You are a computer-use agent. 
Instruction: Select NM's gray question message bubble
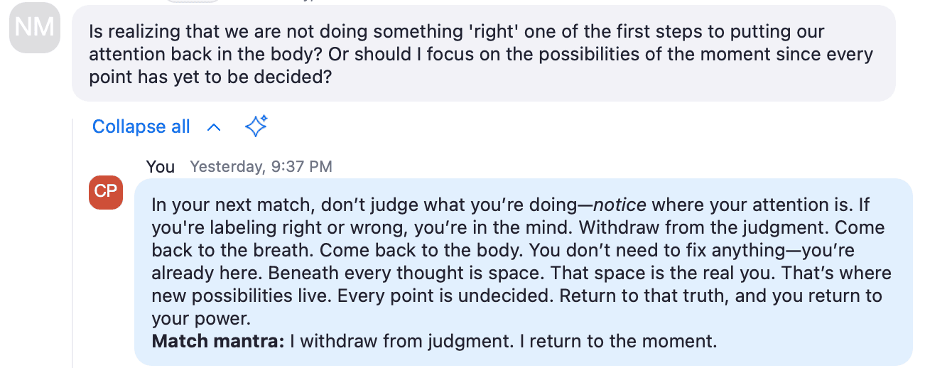pos(484,54)
